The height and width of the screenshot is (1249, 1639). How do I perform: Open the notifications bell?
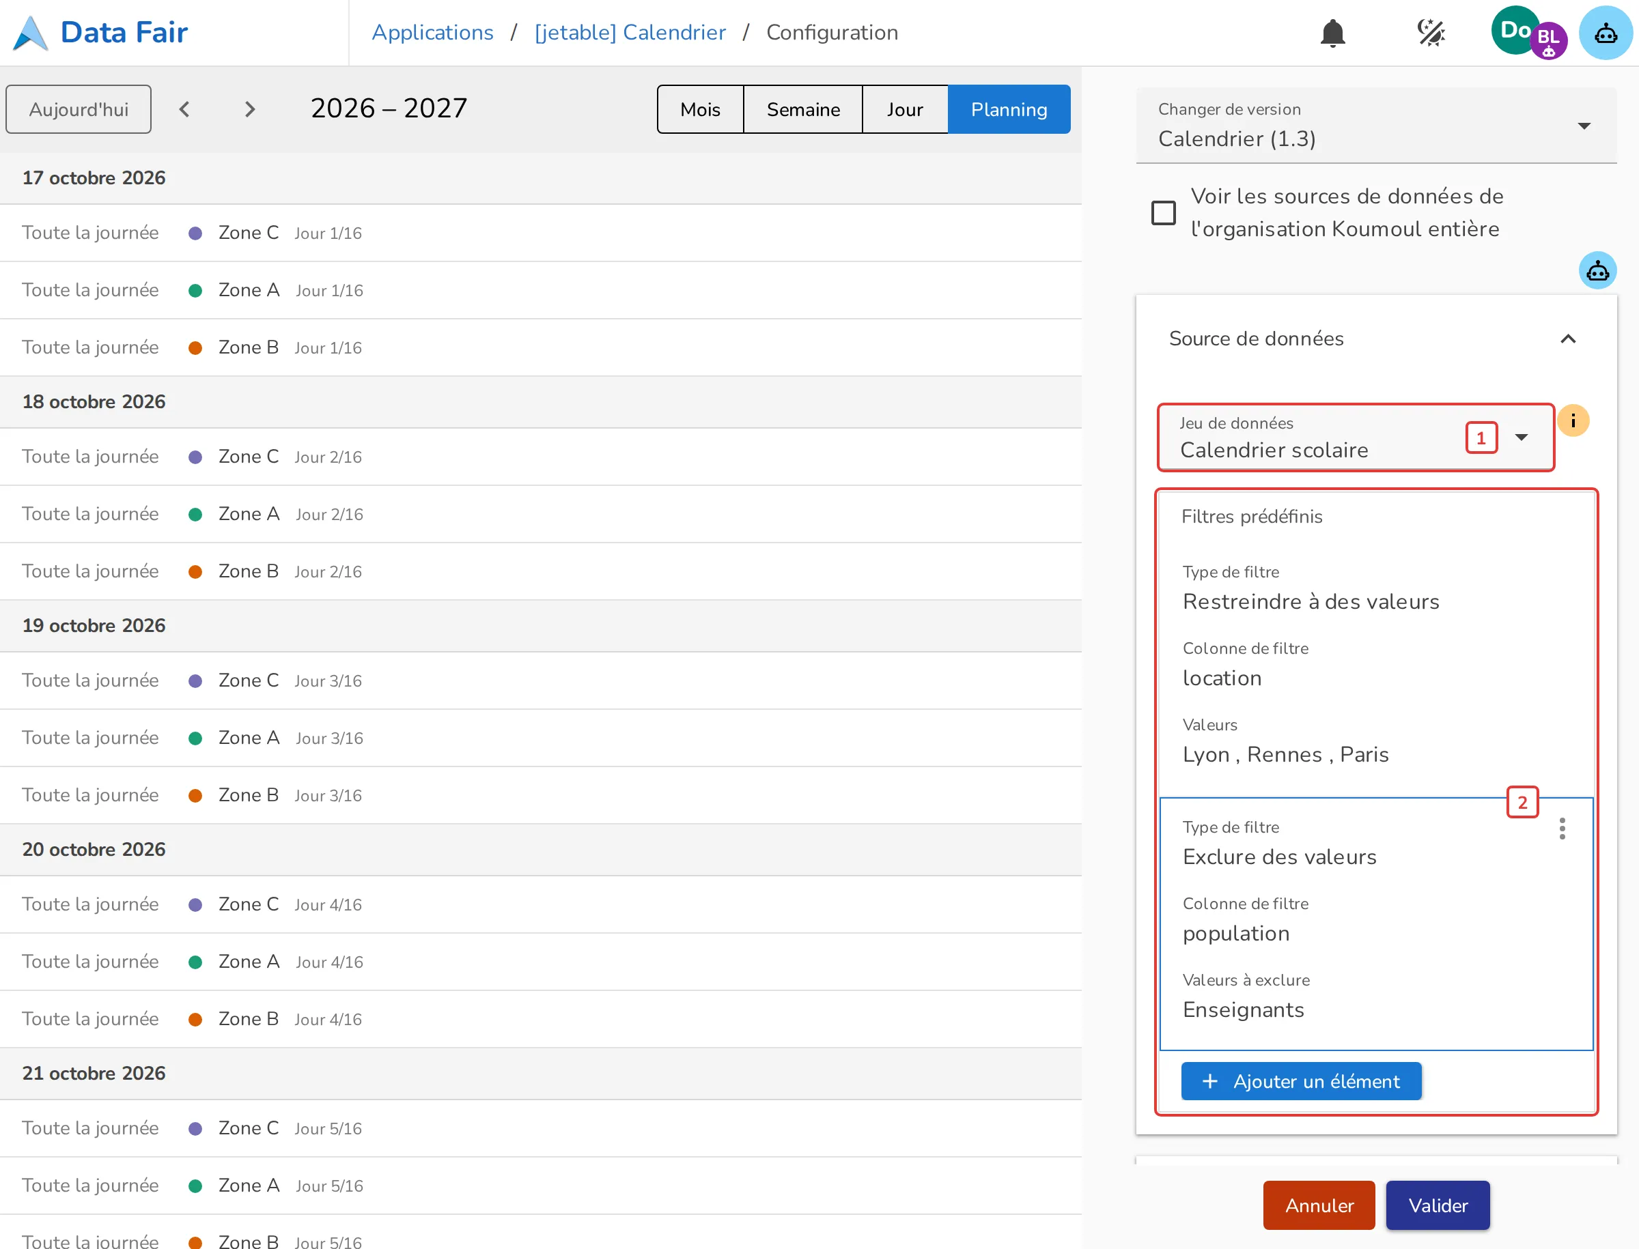coord(1332,33)
